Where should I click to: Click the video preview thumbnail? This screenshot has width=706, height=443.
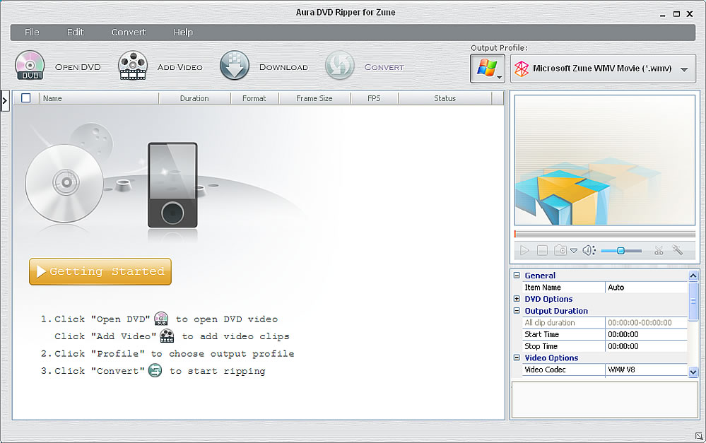pos(605,160)
